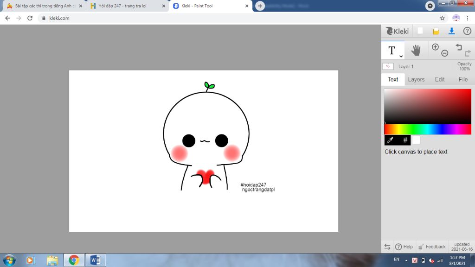Image resolution: width=475 pixels, height=267 pixels.
Task: Open the Chrome profile avatar
Action: pyautogui.click(x=456, y=18)
